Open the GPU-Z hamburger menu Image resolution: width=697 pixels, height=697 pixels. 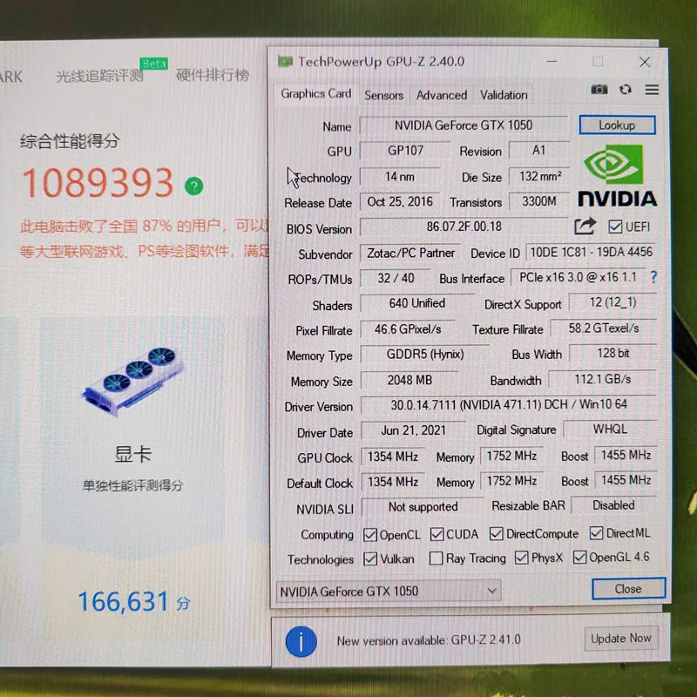pyautogui.click(x=652, y=91)
